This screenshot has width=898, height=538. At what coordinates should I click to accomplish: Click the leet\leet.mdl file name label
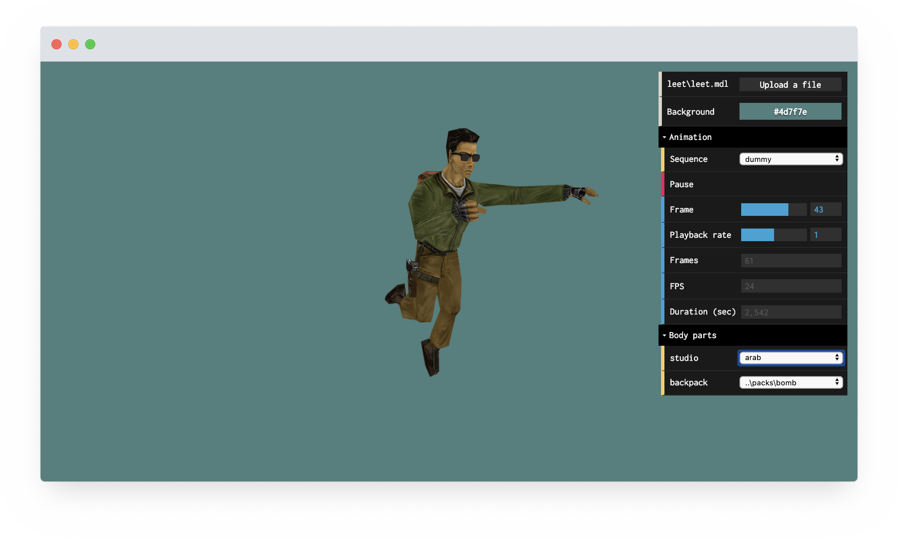[x=697, y=84]
